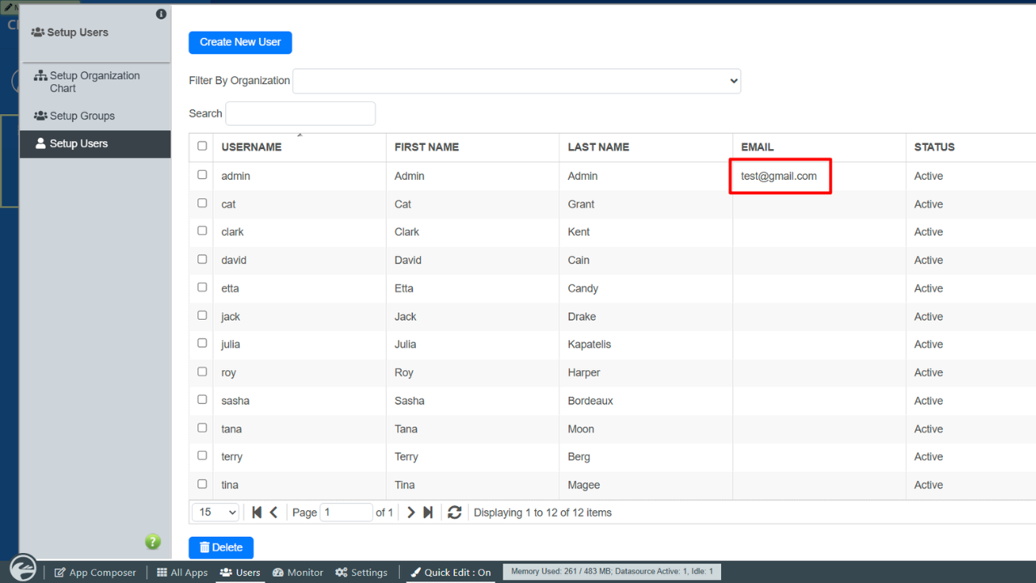The image size is (1036, 583).
Task: Click the Create New User button
Action: tap(240, 42)
